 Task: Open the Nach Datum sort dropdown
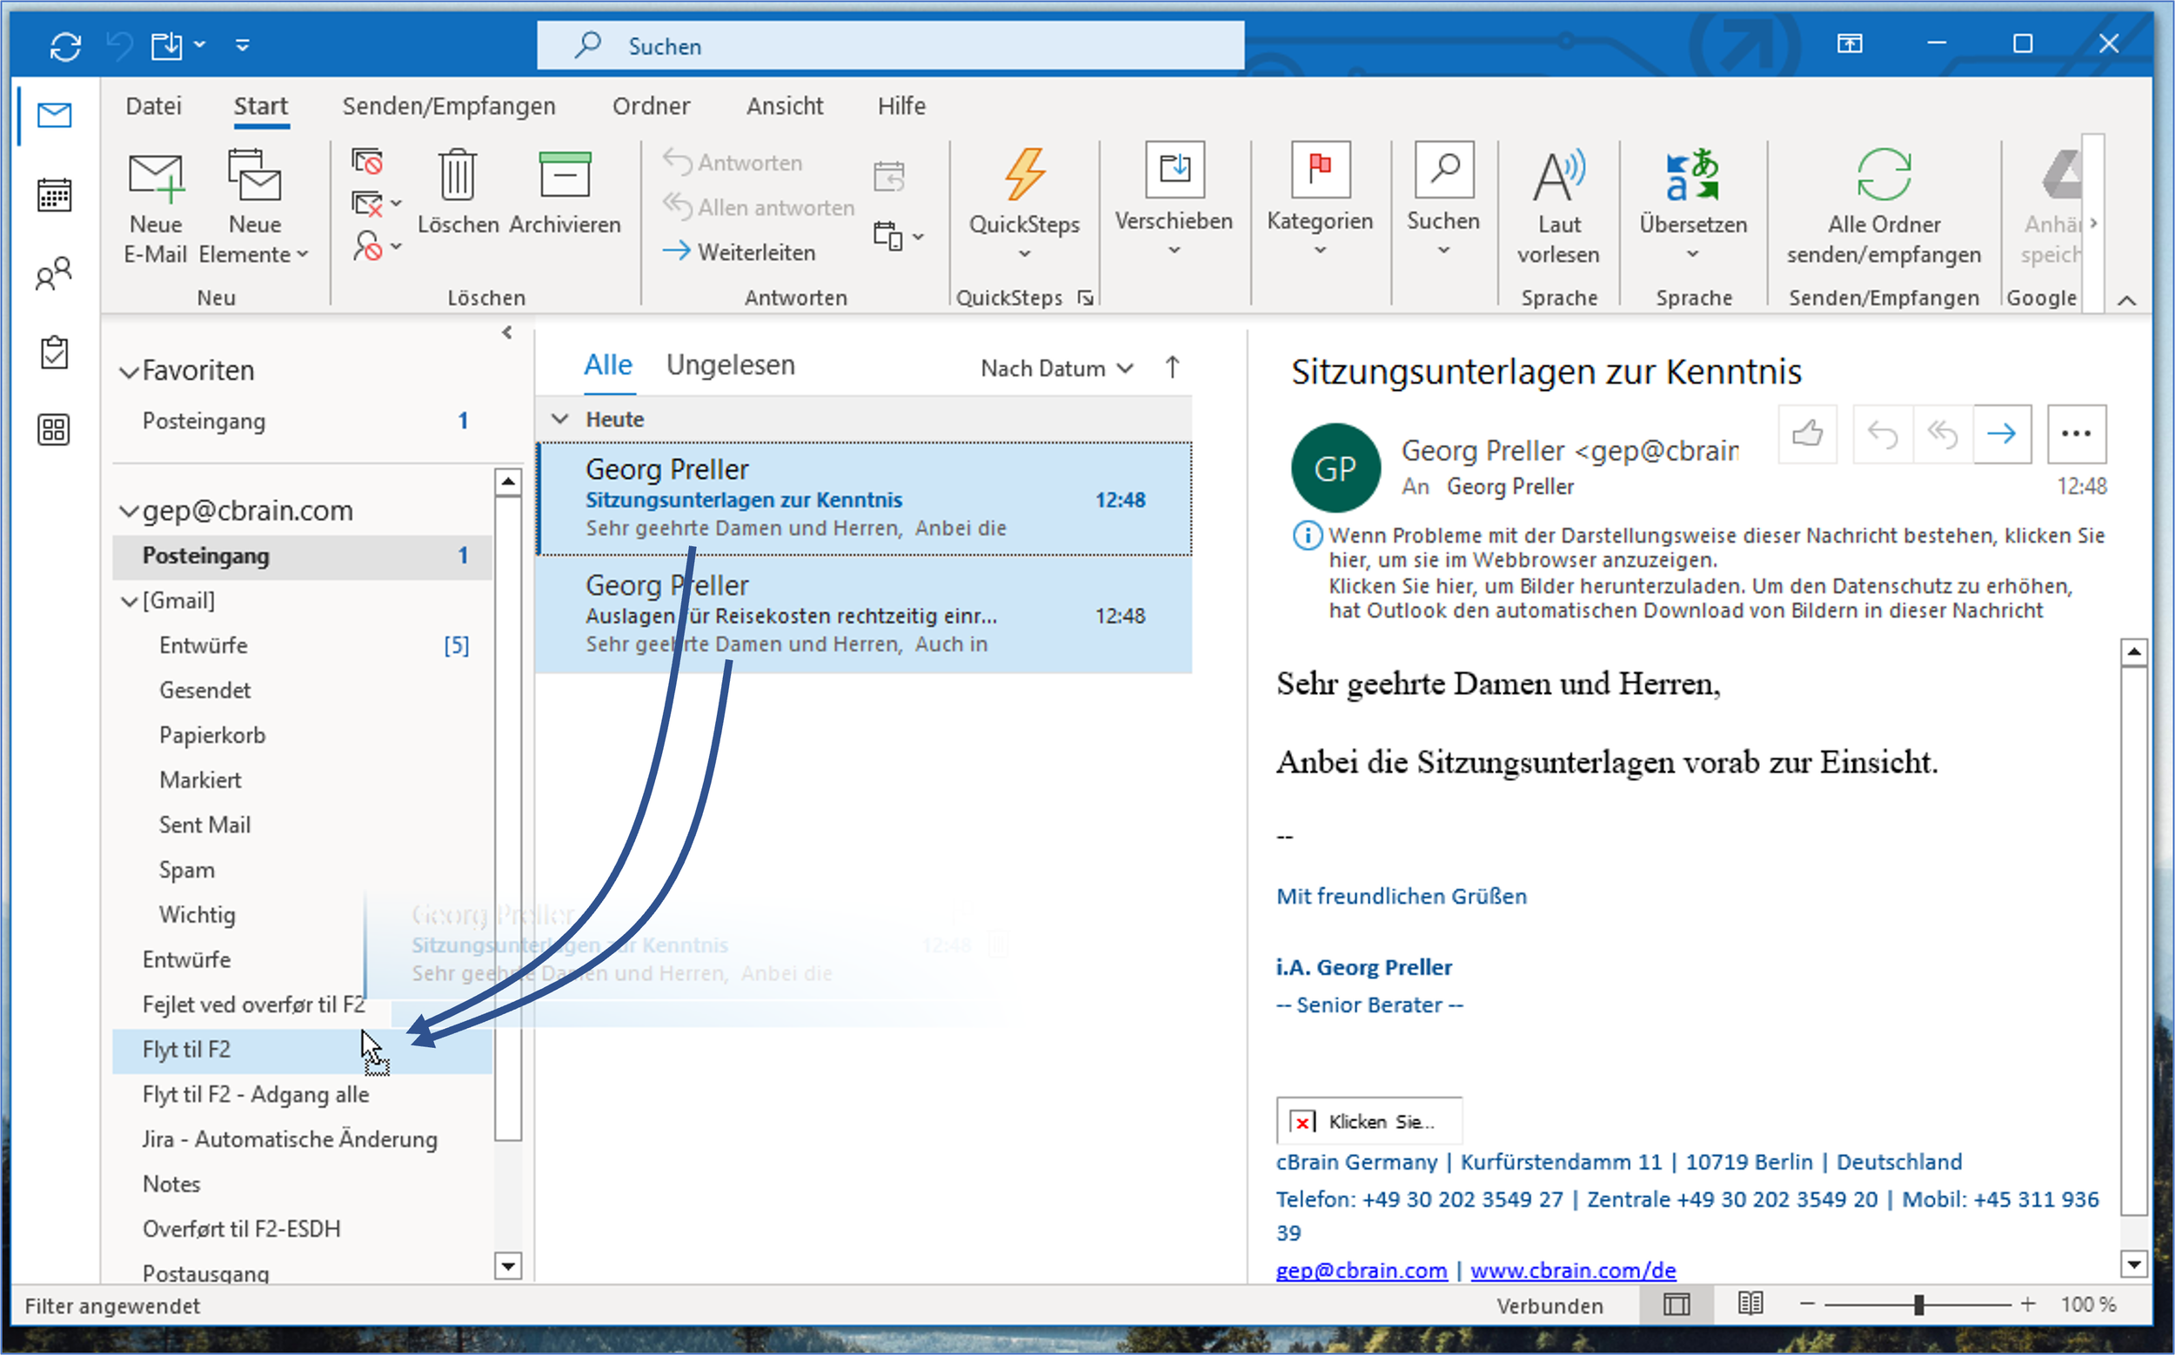point(1056,369)
